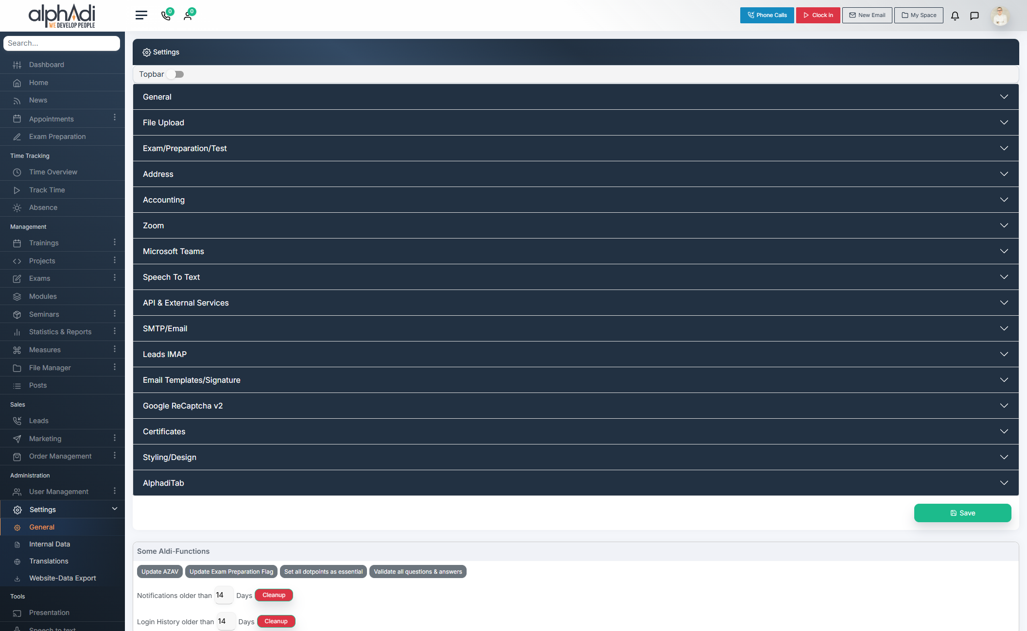Focus the sidebar Search field
Viewport: 1027px width, 631px height.
(x=62, y=43)
